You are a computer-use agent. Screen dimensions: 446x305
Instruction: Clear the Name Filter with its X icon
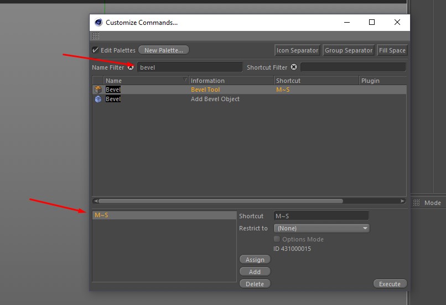(x=131, y=67)
